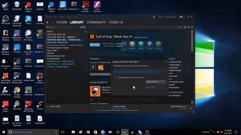241x135 pixels.
Task: Click the updating progress bar in dialog
Action: [140, 72]
